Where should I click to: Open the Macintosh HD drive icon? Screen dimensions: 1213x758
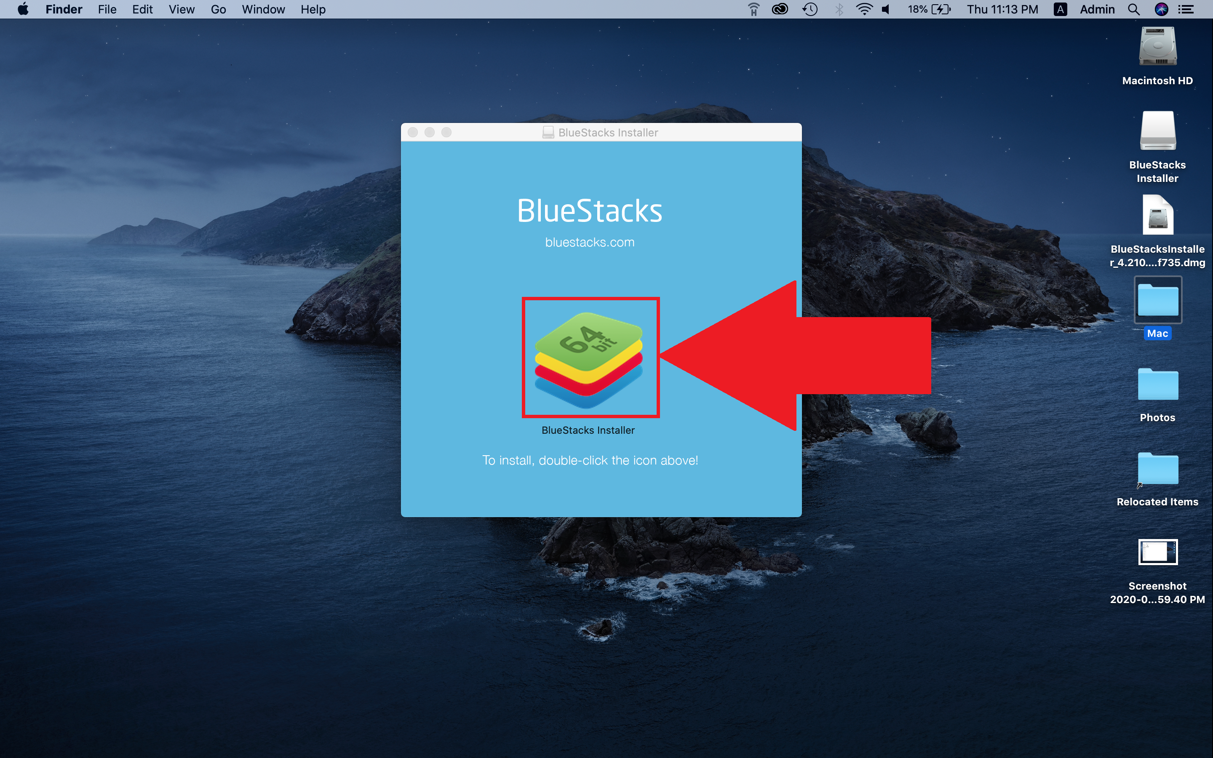click(x=1156, y=49)
